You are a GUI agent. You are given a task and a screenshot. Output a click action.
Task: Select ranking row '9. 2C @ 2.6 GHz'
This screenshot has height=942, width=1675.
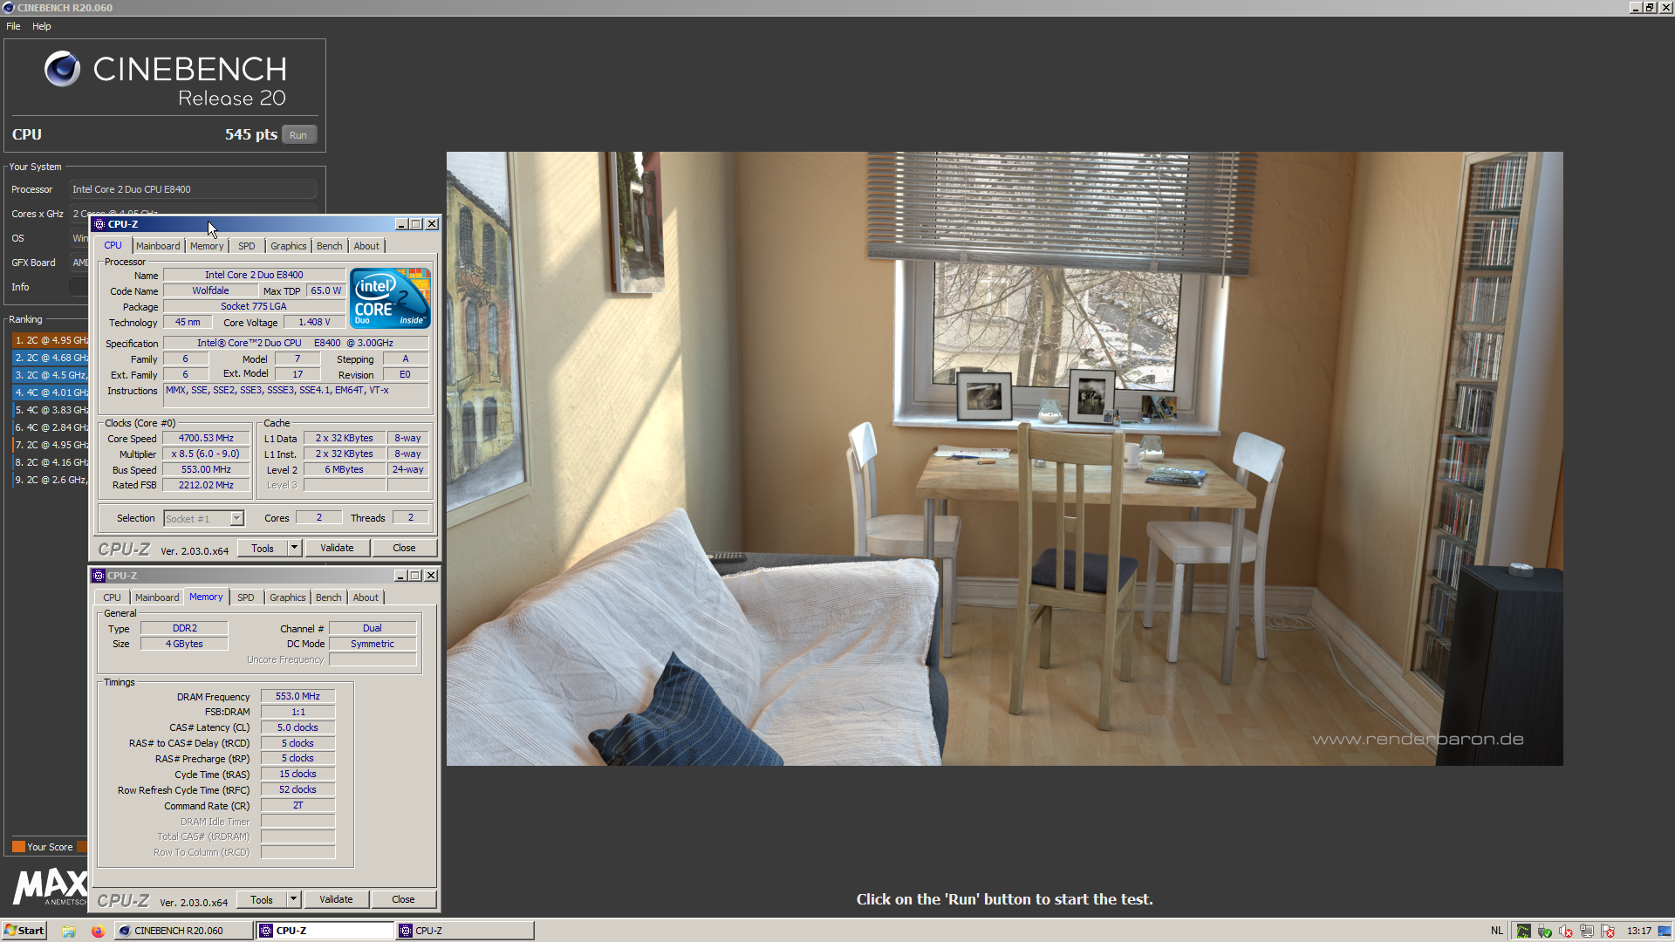tap(50, 480)
